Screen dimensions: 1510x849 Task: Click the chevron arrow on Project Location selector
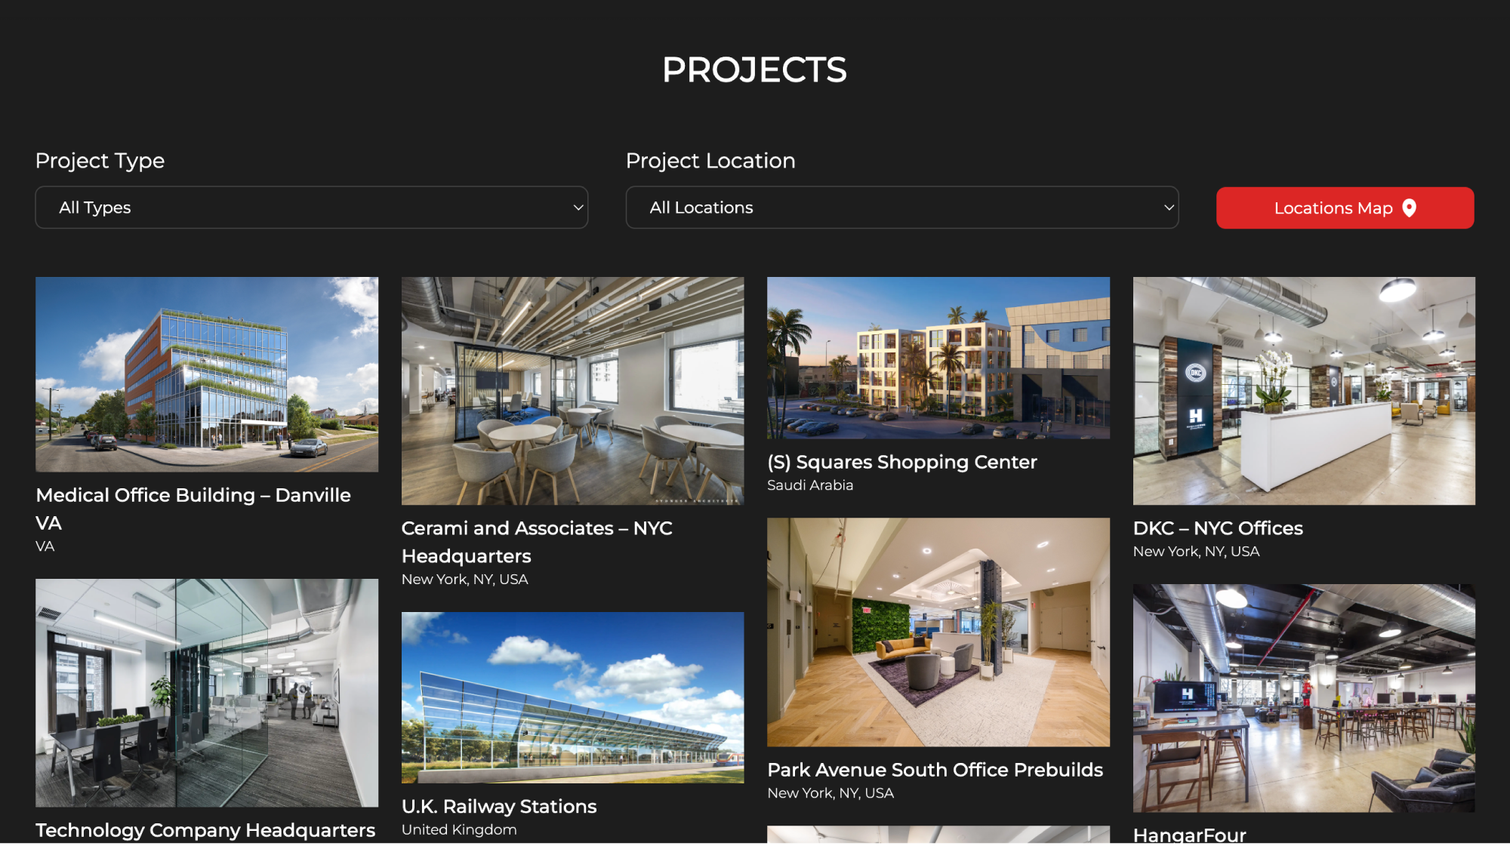coord(1169,208)
